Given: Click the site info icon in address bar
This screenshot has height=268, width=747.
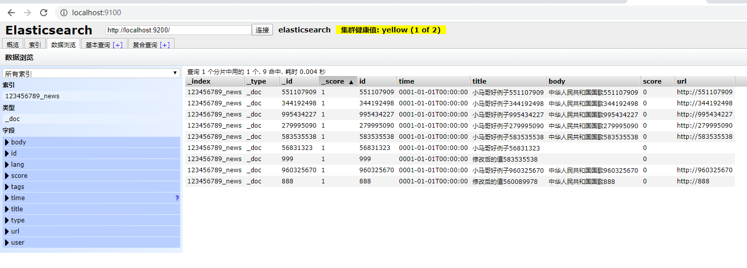Looking at the screenshot, I should click(x=63, y=13).
